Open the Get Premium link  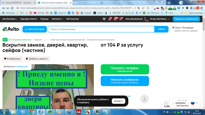[x=182, y=105]
